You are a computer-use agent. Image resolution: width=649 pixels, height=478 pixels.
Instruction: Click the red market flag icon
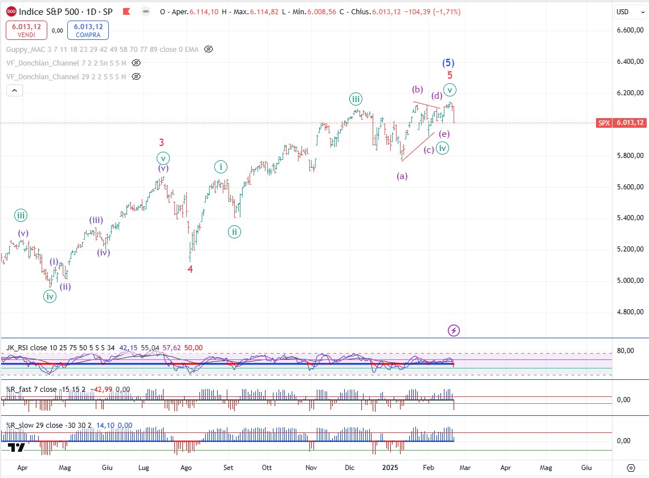coord(126,11)
